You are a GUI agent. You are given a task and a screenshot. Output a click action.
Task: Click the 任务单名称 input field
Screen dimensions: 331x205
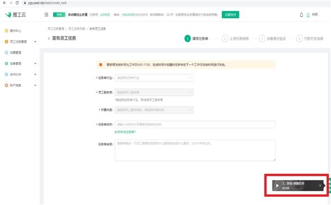point(195,124)
